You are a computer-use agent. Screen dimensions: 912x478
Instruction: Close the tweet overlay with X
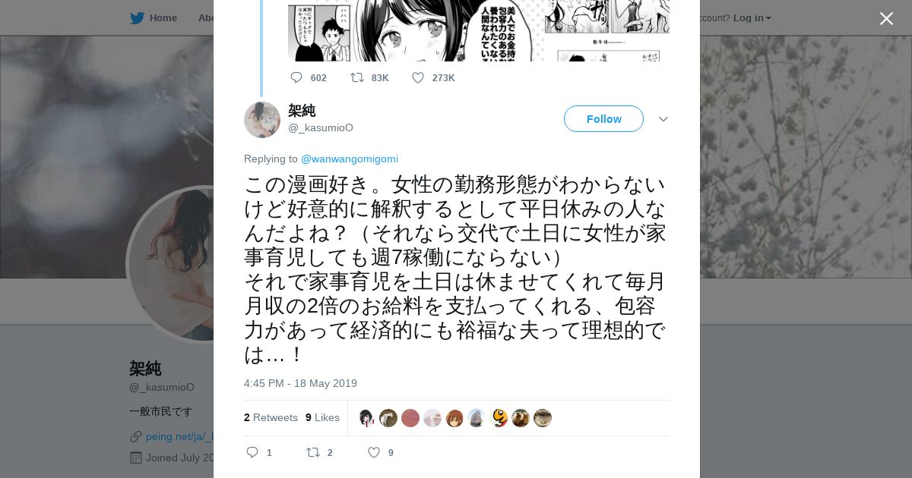coord(886,18)
